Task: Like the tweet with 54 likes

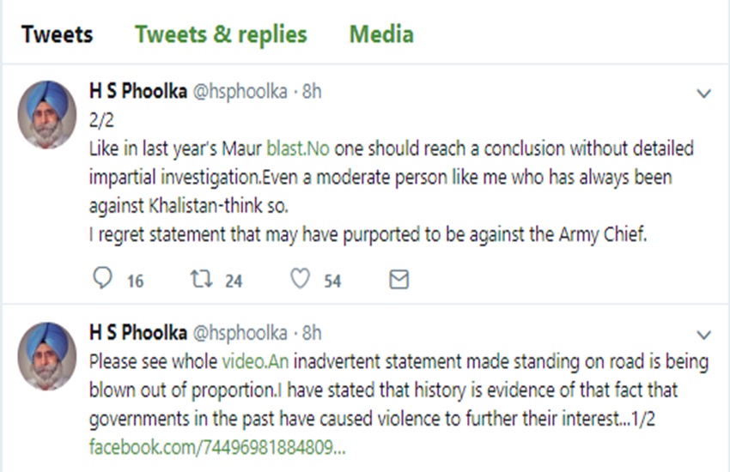Action: tap(299, 280)
